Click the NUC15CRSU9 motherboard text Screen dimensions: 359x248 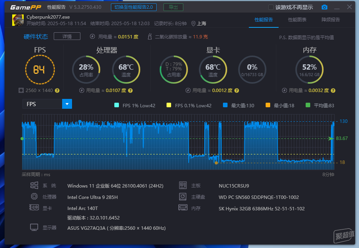(x=234, y=186)
